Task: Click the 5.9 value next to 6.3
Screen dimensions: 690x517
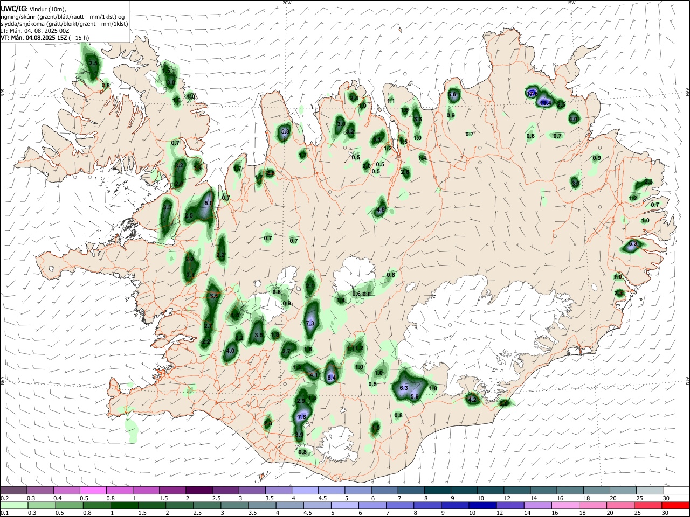Action: pos(415,396)
